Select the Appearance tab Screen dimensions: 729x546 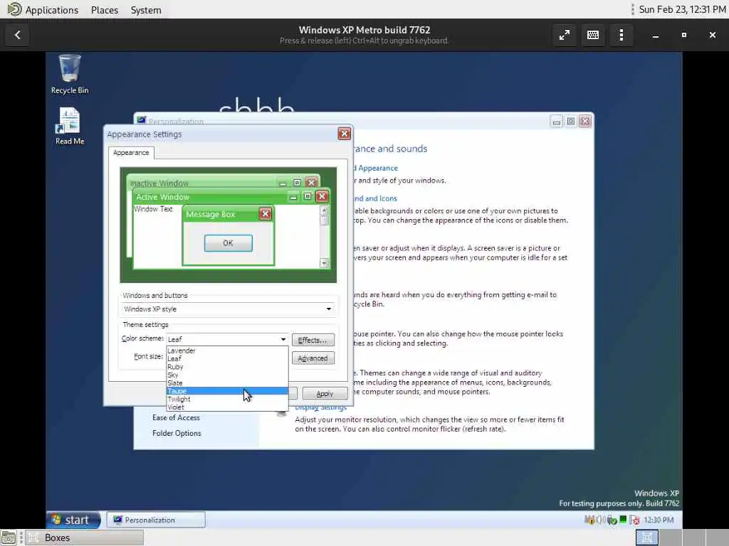tap(131, 153)
